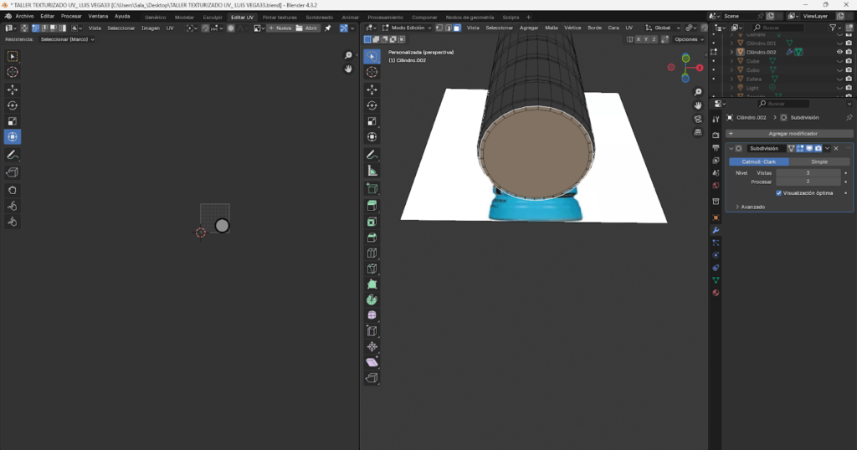
Task: Toggle UV sync selection button
Action: pos(24,28)
